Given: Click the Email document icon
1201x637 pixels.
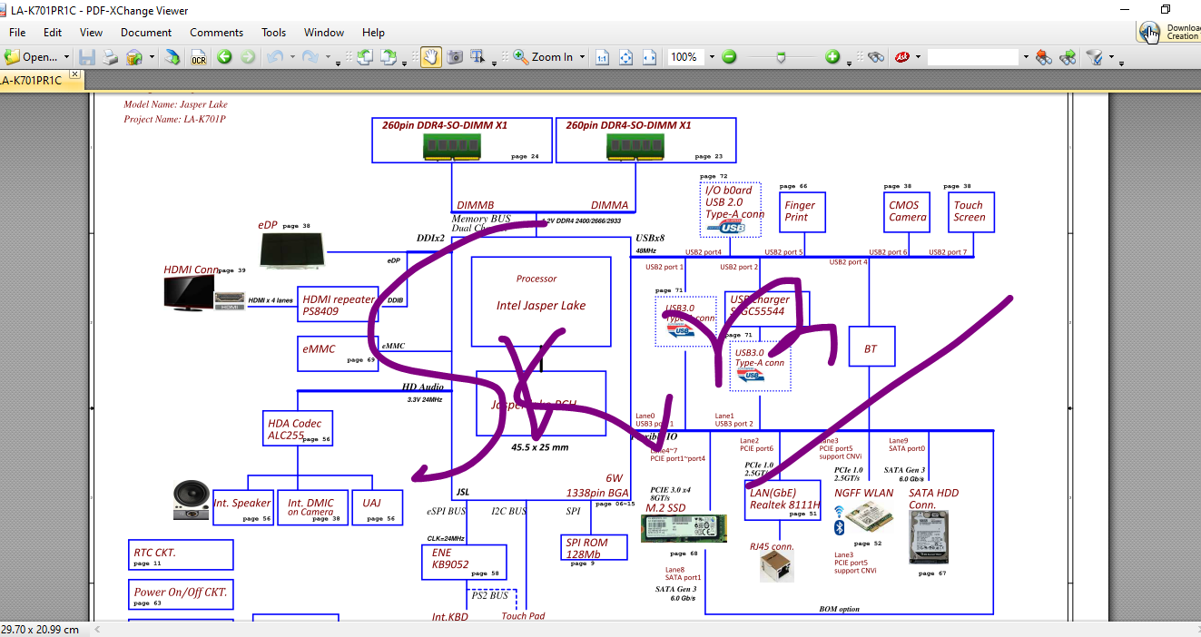Looking at the screenshot, I should click(x=134, y=56).
